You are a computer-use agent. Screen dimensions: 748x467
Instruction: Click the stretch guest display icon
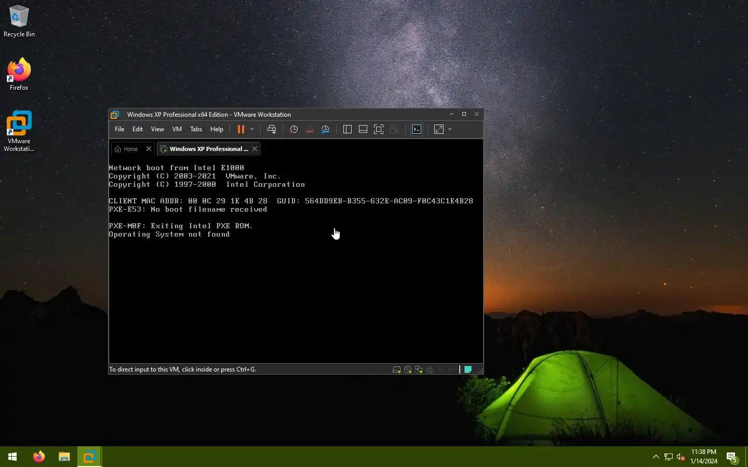tap(439, 129)
